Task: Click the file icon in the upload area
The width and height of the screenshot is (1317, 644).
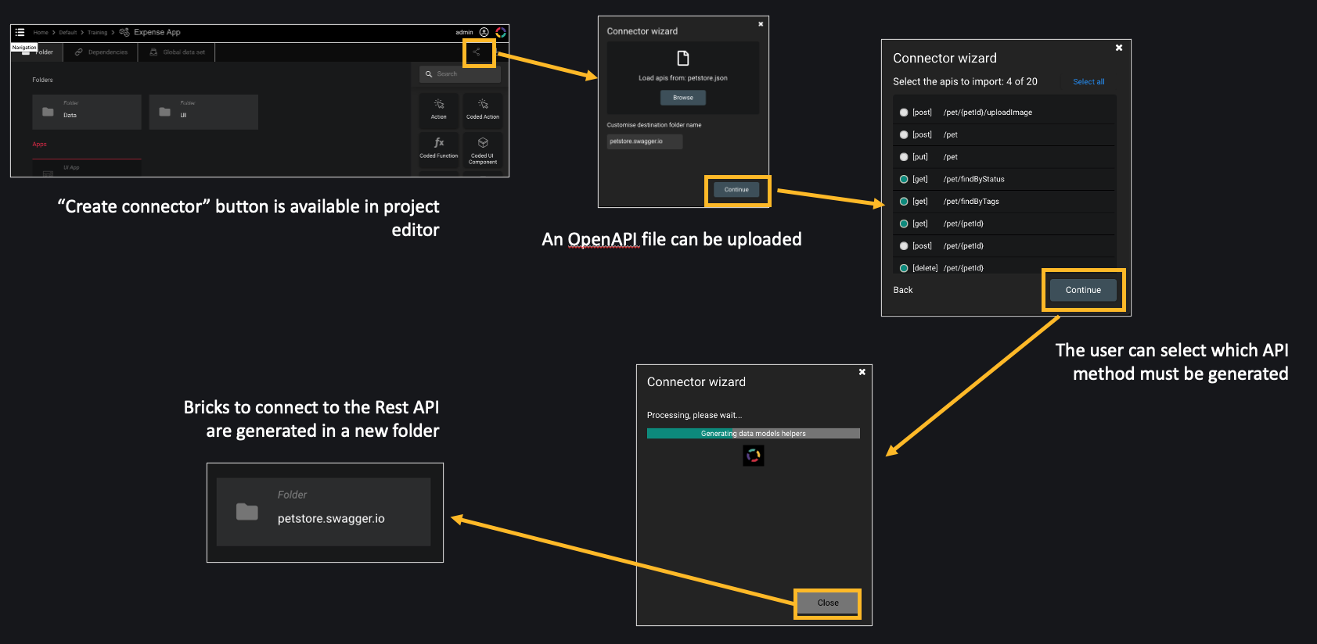Action: (683, 59)
